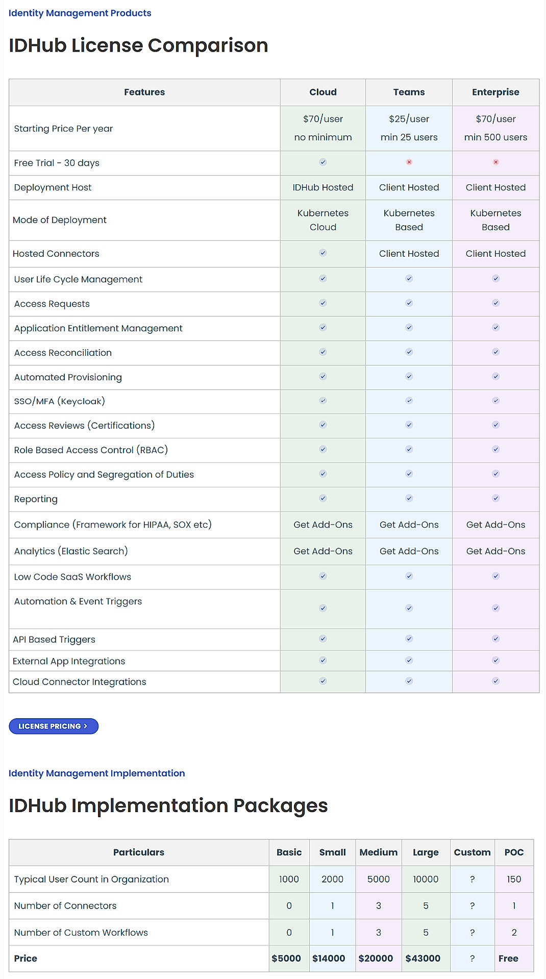Click Cloud check for External App Integrations

(x=323, y=660)
